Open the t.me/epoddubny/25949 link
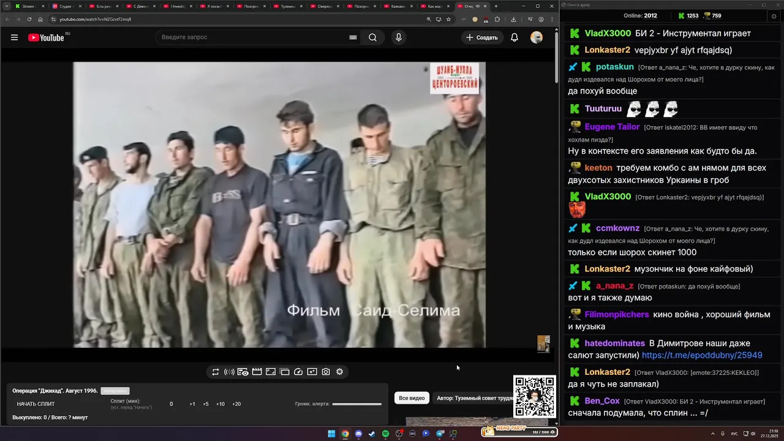 coord(702,355)
